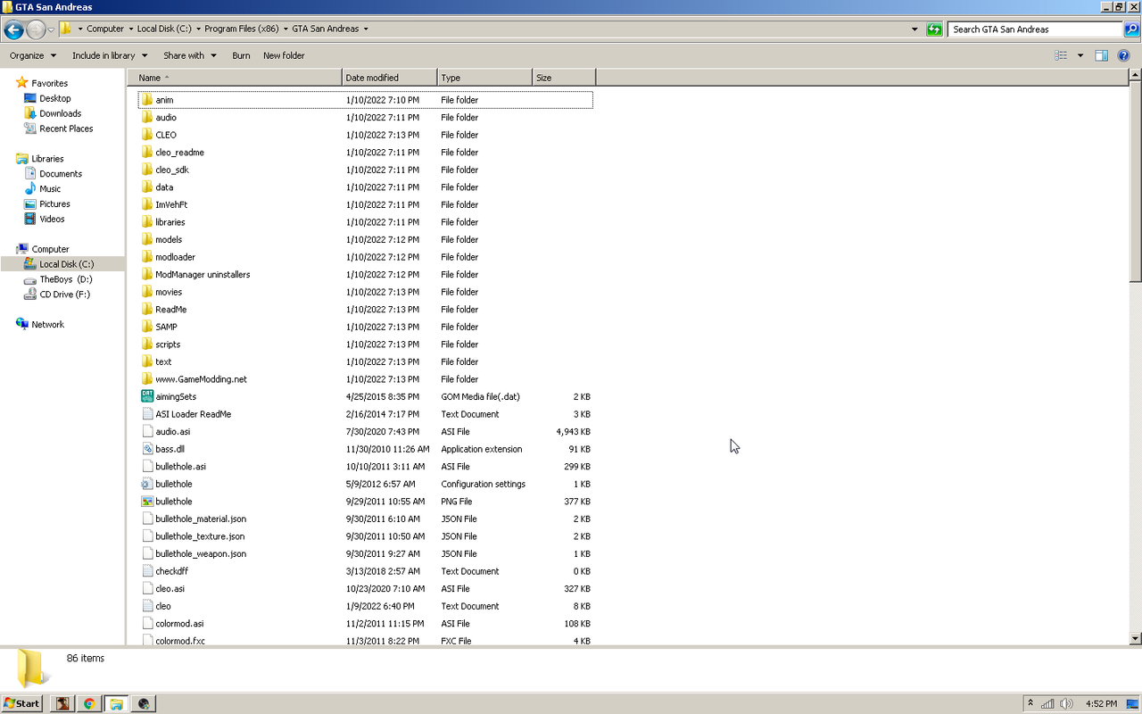
Task: Click the Help question mark icon
Action: [1124, 55]
